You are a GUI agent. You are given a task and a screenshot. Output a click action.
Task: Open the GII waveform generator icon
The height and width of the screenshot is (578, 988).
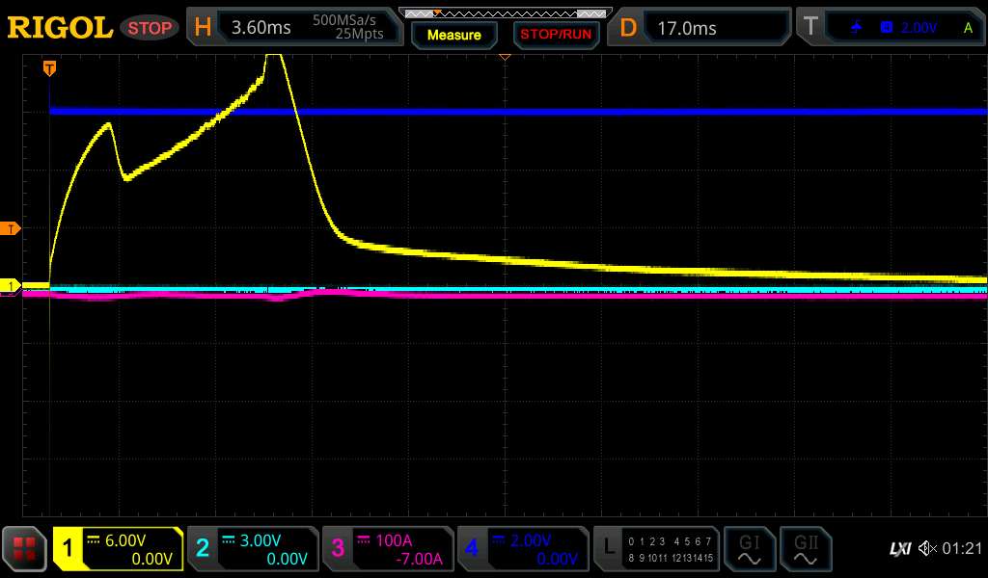click(806, 549)
